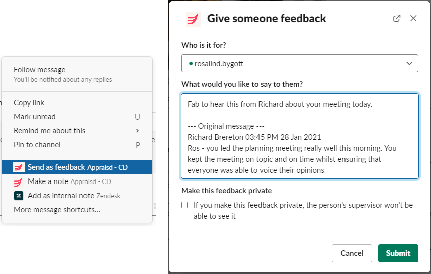The height and width of the screenshot is (274, 431).
Task: Click inside the feedback message text area
Action: tap(300, 136)
